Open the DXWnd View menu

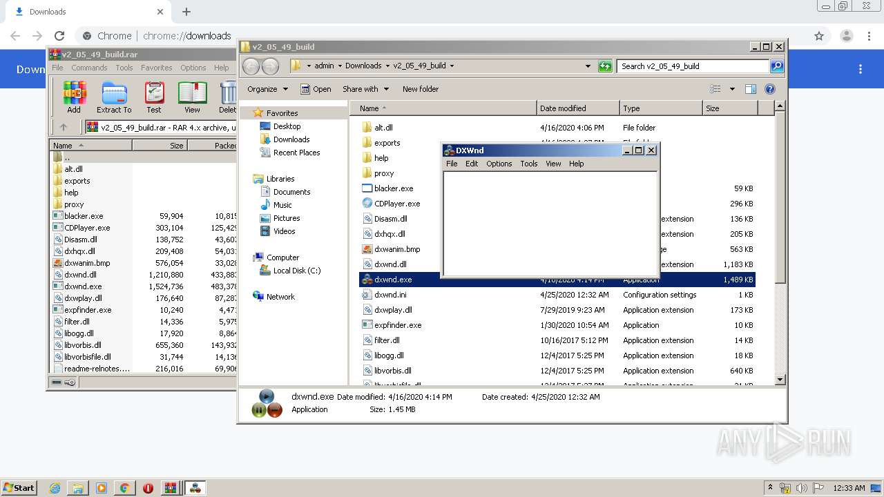553,164
